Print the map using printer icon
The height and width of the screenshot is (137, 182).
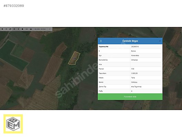31,29
